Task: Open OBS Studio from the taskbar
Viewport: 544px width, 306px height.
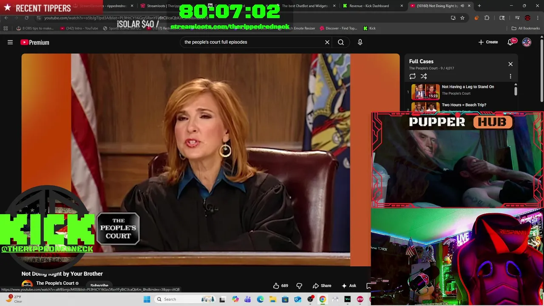Action: [x=310, y=299]
